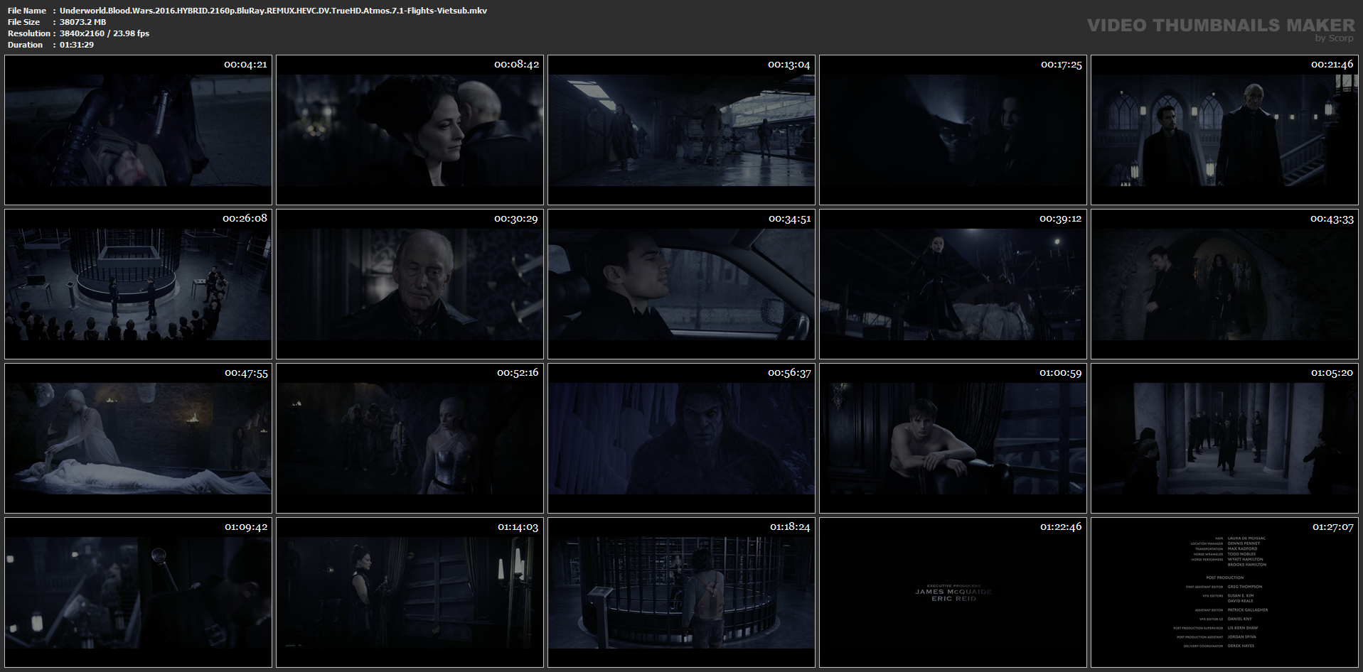
Task: Open the thumbnail at 00:13:04
Action: [681, 131]
